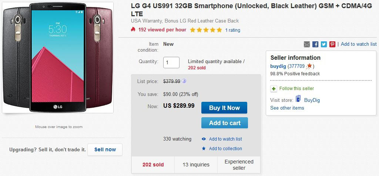Click the five-star rating stars

[x=206, y=30]
